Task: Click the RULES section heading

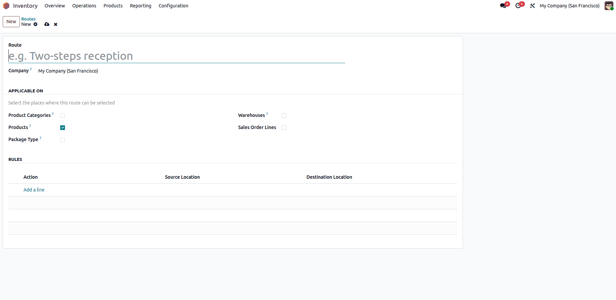Action: [x=15, y=159]
